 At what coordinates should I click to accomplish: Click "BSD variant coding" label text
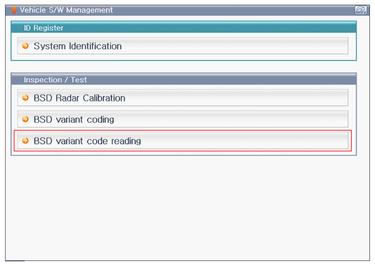tap(74, 120)
